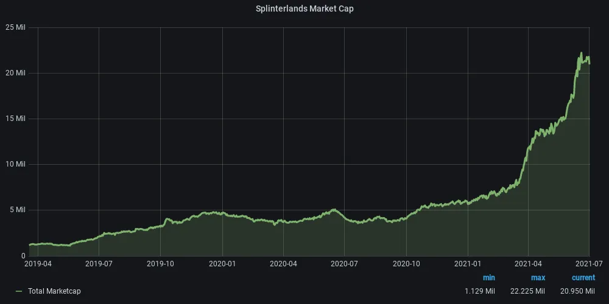Screen dimensions: 609x304
Task: Click the 2021-07 x-axis label
Action: tap(590, 264)
